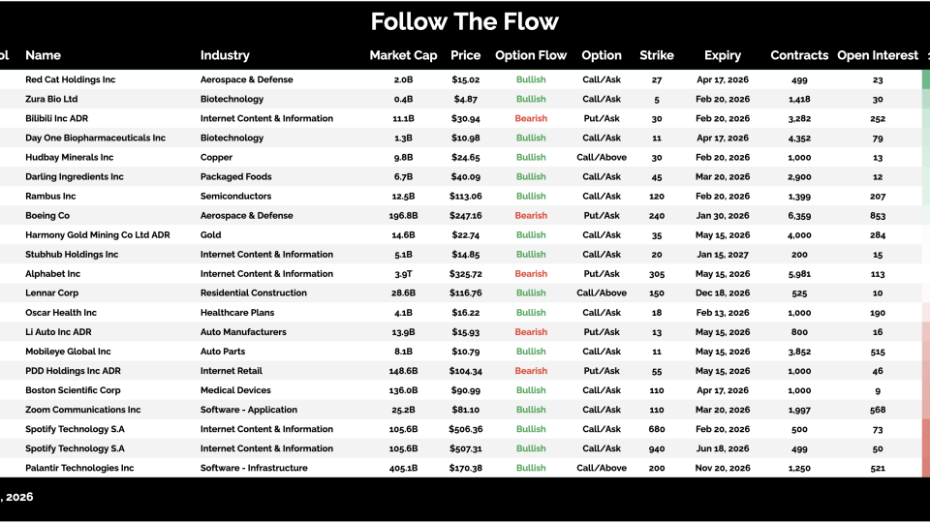Viewport: 930px width, 523px height.
Task: Select the Market Cap column header
Action: coord(403,55)
